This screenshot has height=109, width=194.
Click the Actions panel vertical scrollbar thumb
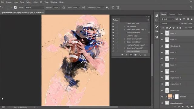[x=149, y=32]
